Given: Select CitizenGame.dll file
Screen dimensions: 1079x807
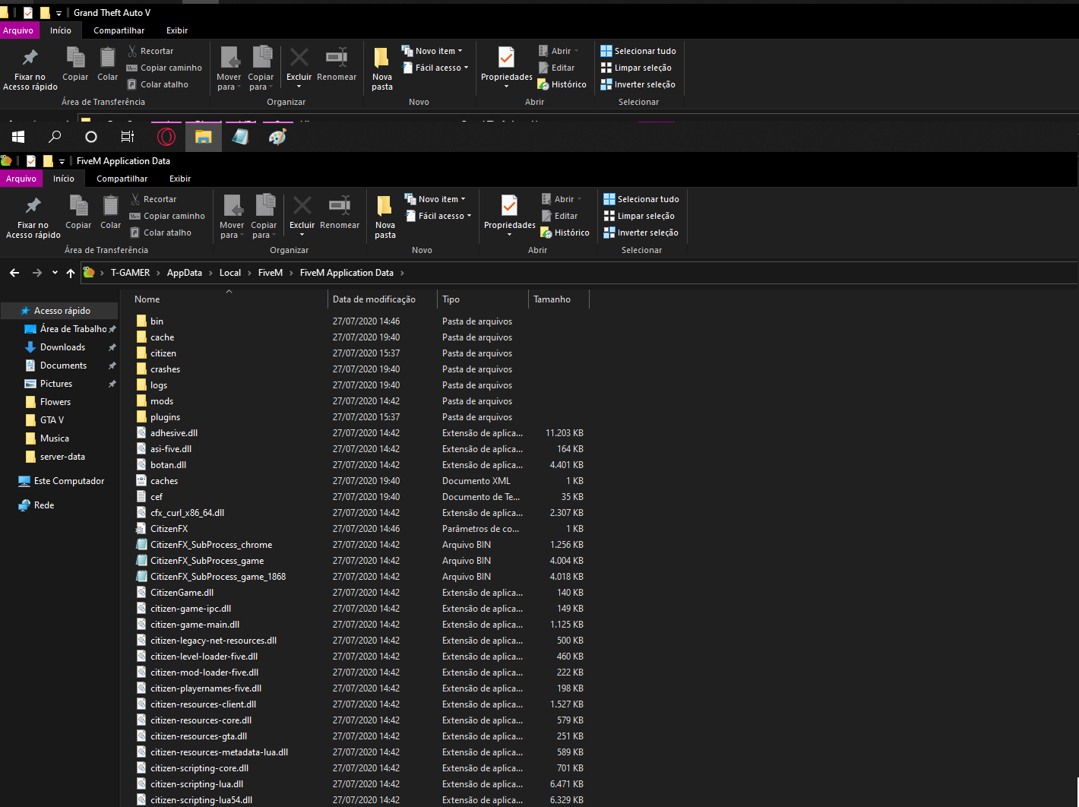Looking at the screenshot, I should 182,593.
